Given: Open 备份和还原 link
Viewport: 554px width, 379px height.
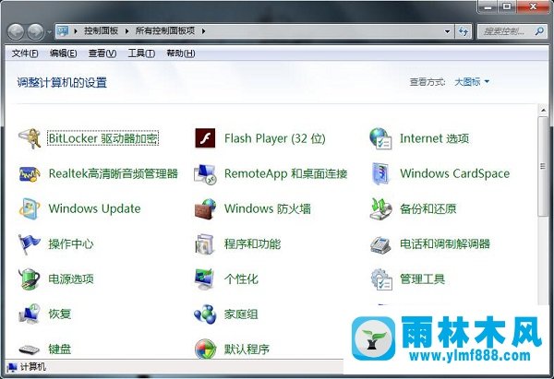Looking at the screenshot, I should point(428,208).
